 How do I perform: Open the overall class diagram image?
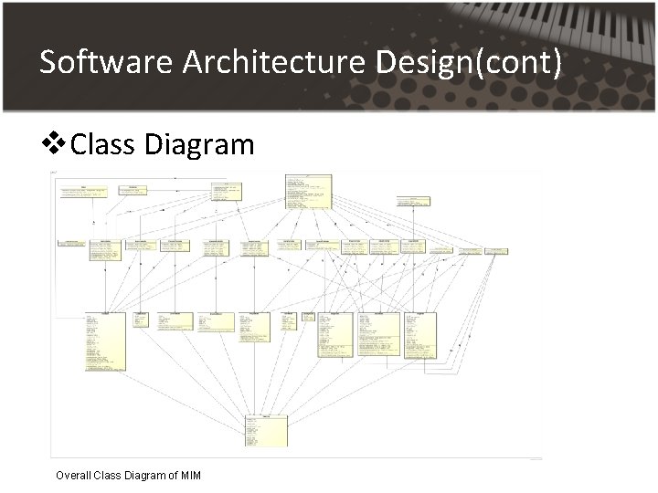click(296, 314)
